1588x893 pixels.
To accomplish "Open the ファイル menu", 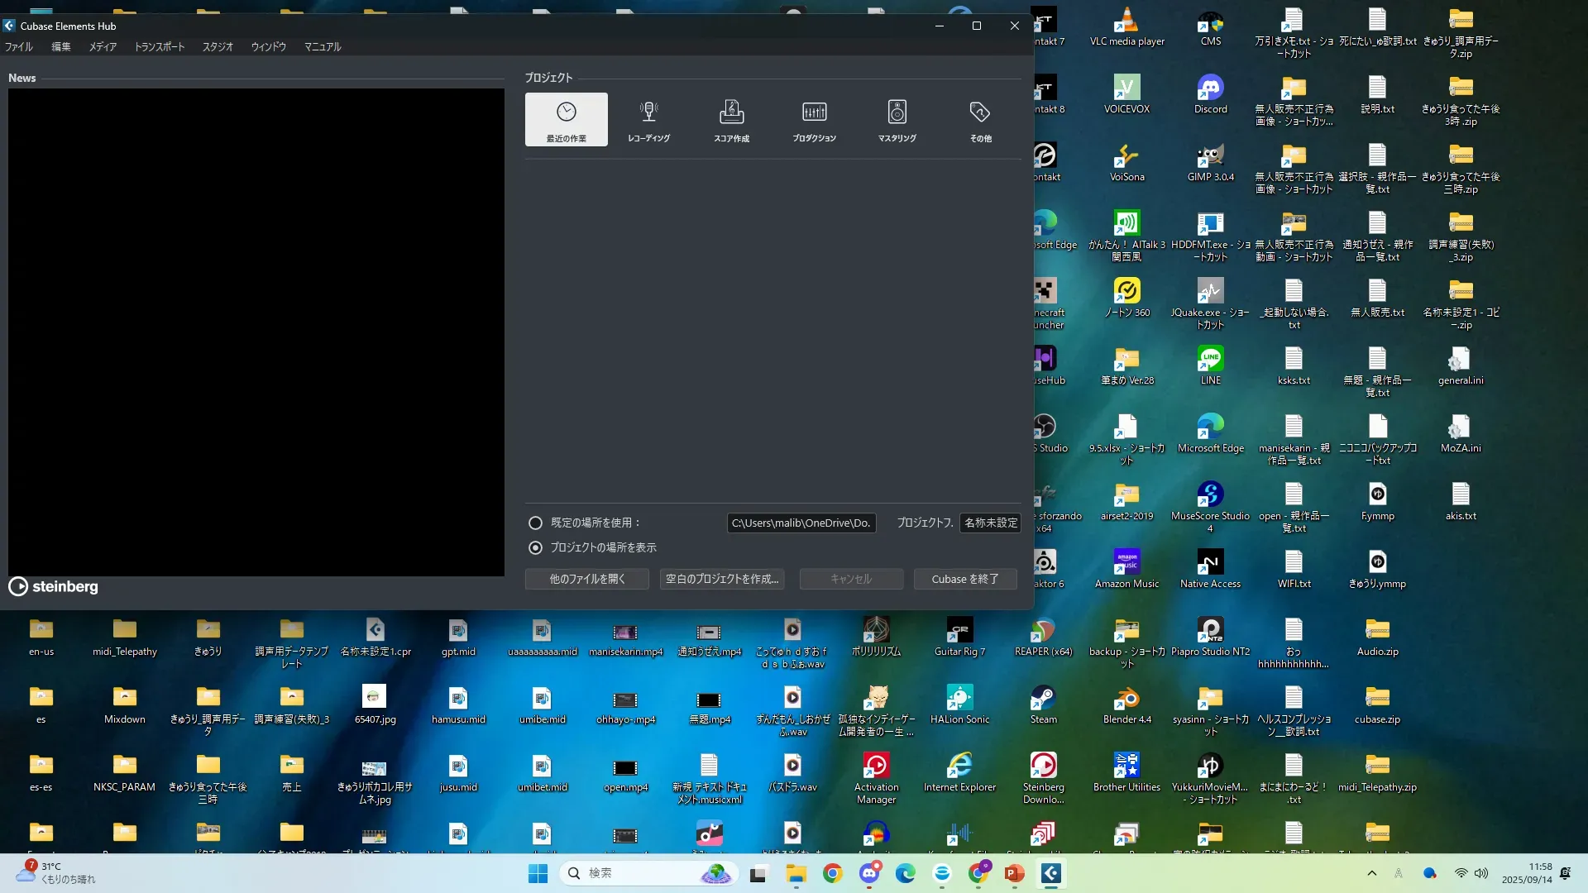I will tap(18, 47).
